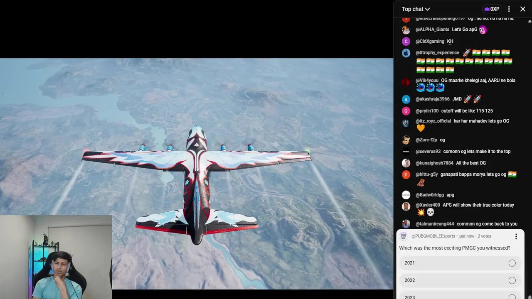532x299 pixels.
Task: Click @Xavier400 avatar
Action: [406, 206]
